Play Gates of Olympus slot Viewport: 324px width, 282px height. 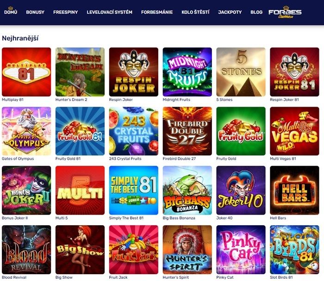pos(26,131)
